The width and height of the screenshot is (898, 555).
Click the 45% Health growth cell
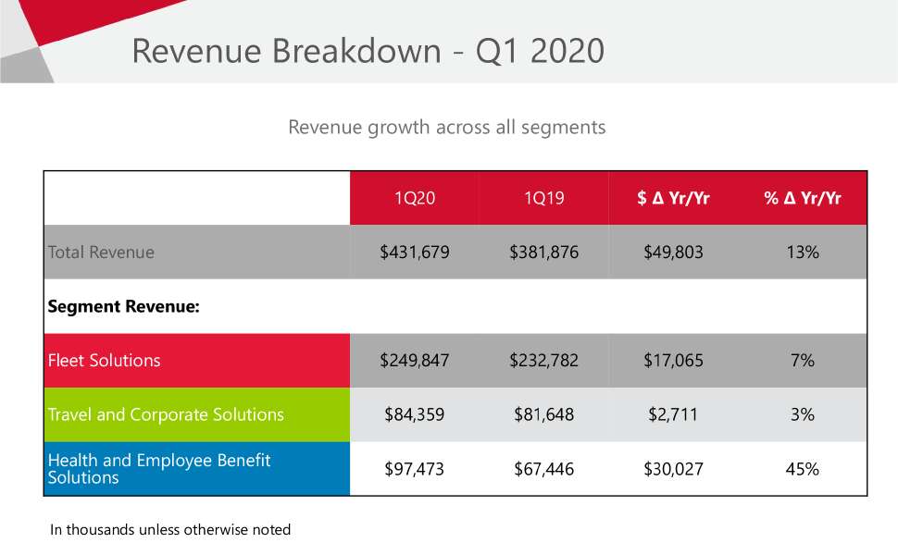click(803, 469)
